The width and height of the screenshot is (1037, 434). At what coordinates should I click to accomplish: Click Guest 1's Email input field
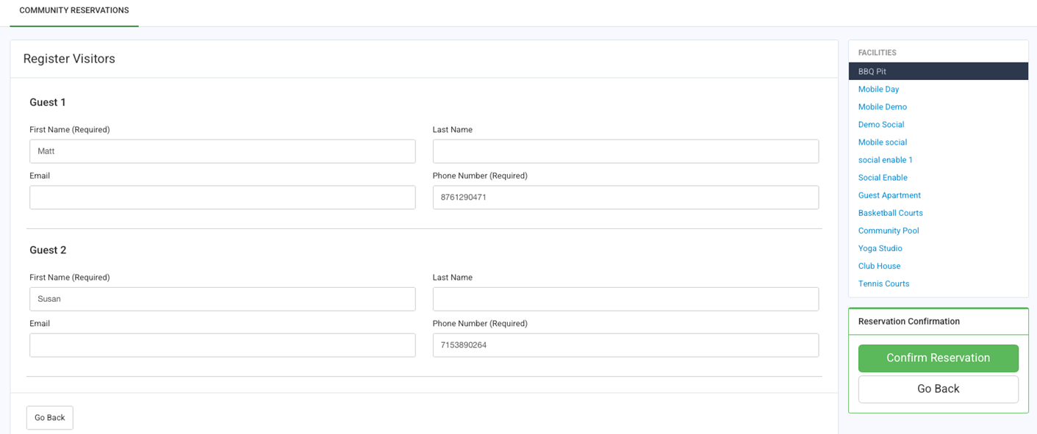(222, 197)
